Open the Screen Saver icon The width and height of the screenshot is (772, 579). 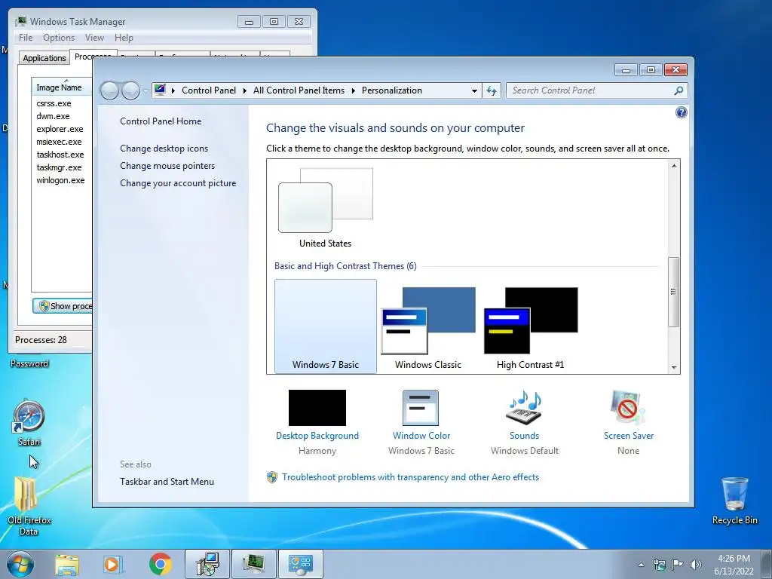[628, 408]
